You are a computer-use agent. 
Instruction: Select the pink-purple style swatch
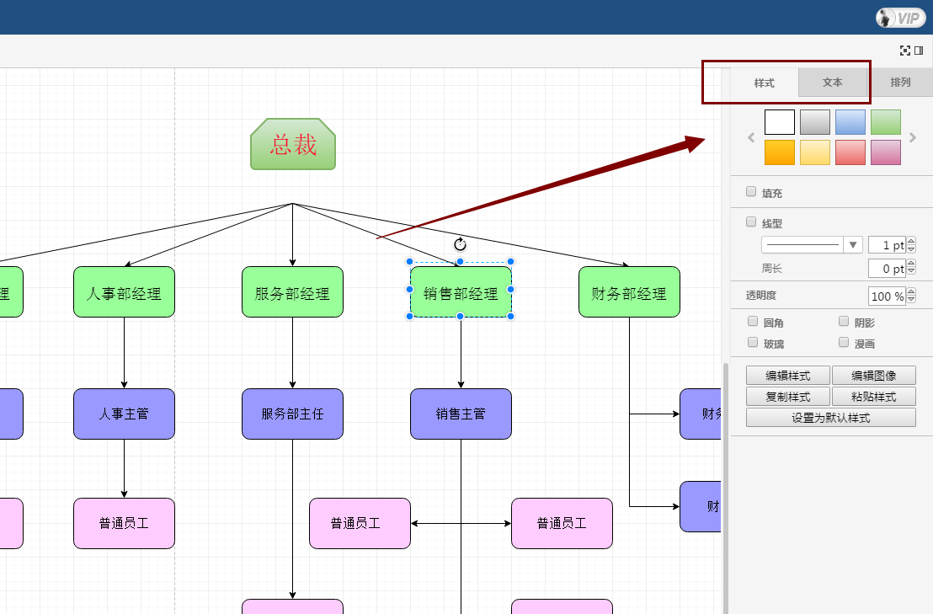click(886, 152)
